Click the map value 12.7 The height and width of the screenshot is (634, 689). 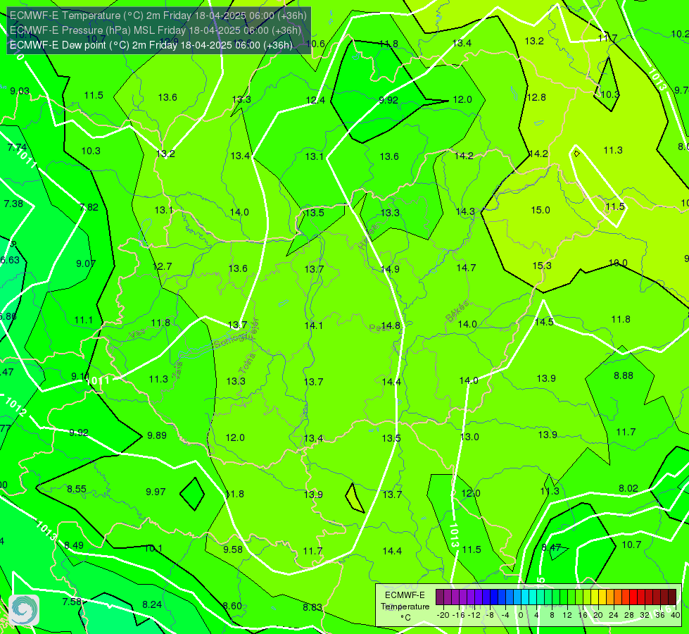[162, 266]
